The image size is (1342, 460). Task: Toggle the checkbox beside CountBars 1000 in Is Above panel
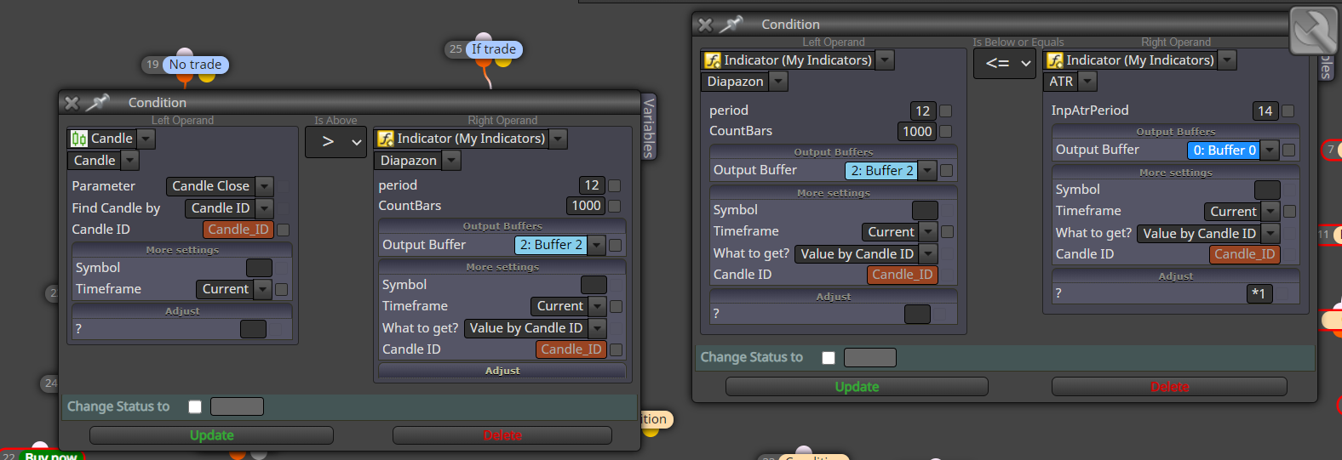coord(615,206)
